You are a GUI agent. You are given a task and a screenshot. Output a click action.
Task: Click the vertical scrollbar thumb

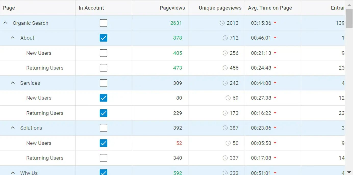coord(349,18)
